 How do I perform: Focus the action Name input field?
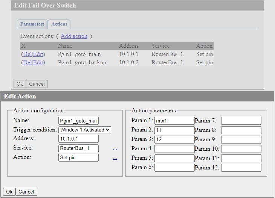click(x=78, y=121)
